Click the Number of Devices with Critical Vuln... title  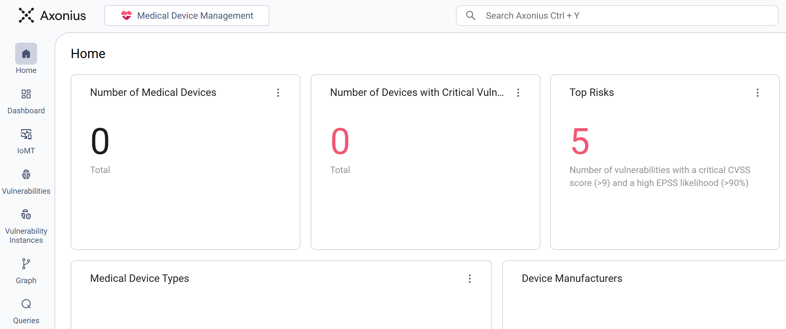(417, 92)
